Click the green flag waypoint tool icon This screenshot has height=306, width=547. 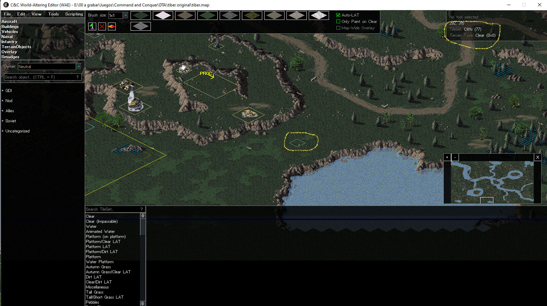pyautogui.click(x=92, y=27)
